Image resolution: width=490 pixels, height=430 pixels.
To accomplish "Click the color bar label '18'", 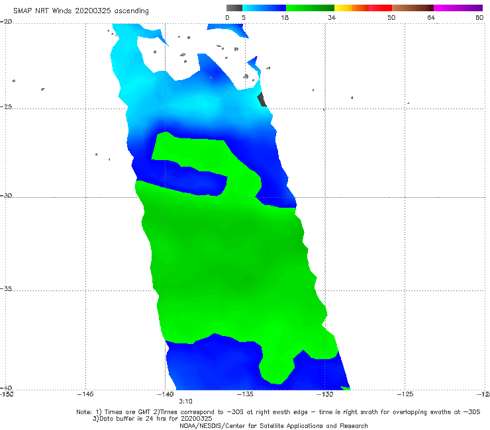I will [285, 17].
